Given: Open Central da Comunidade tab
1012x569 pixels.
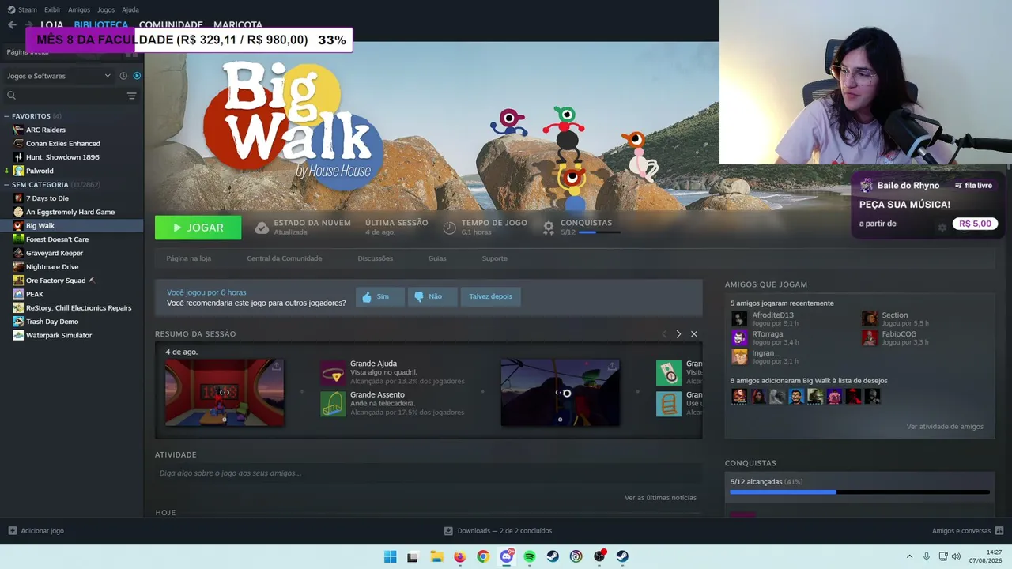Looking at the screenshot, I should [285, 258].
